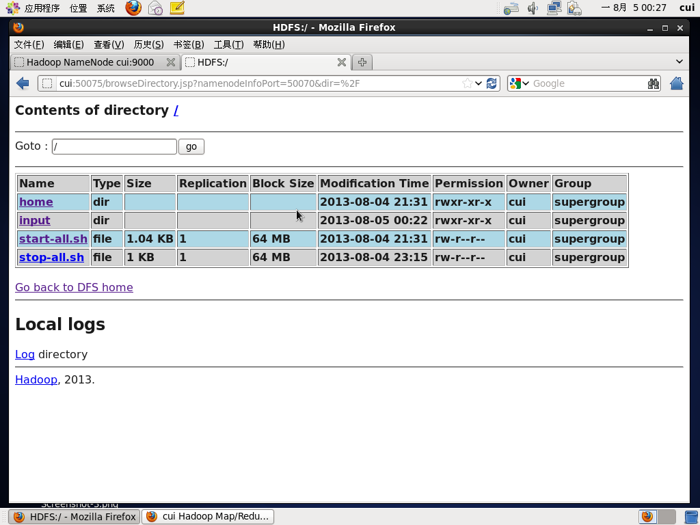This screenshot has height=525, width=700.
Task: Click the Block Size column header
Action: [x=283, y=183]
